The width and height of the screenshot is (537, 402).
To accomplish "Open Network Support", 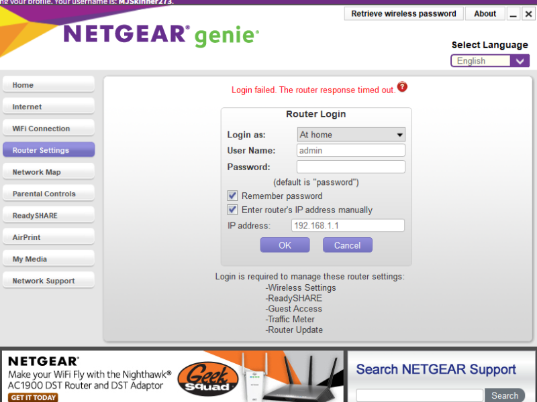I will point(48,281).
